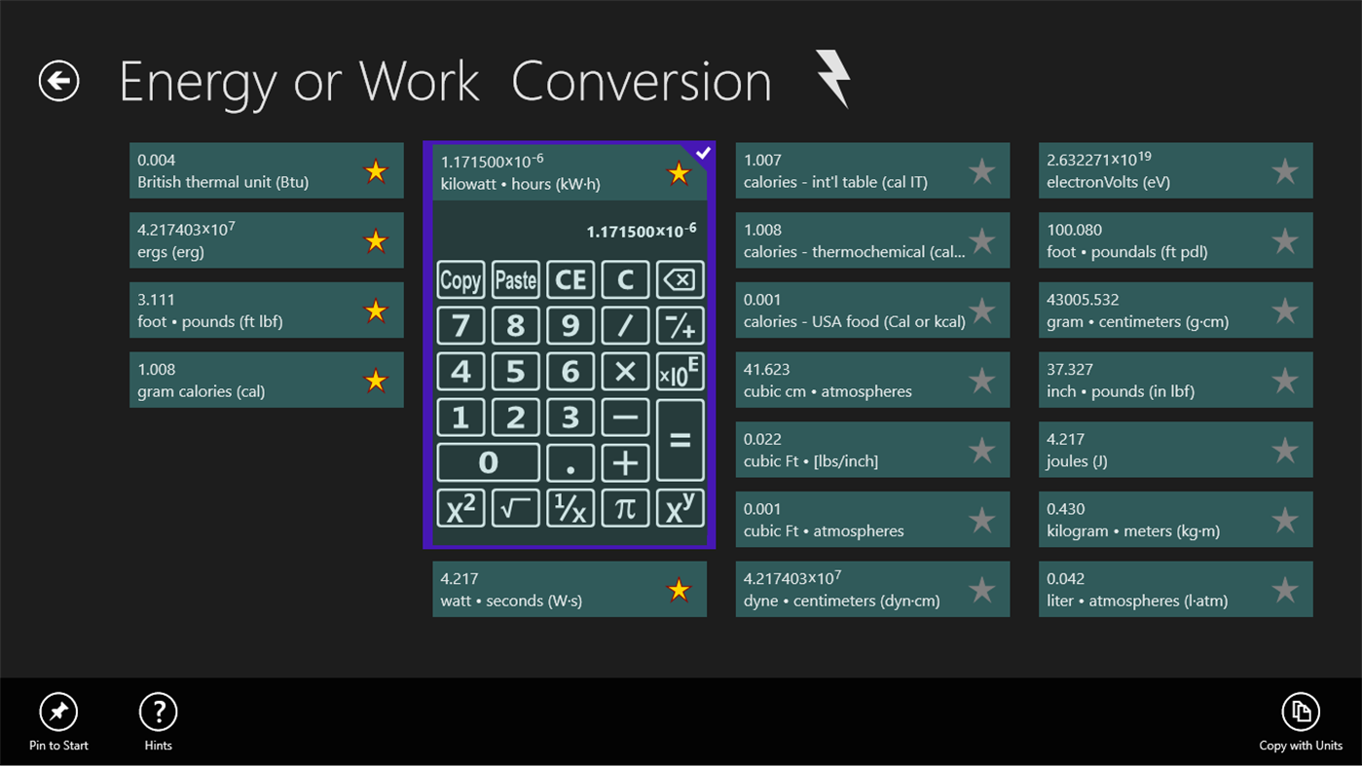
Task: Select the square root key
Action: 515,508
